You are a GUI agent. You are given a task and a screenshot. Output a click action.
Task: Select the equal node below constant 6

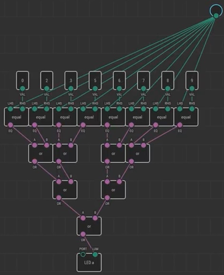113,117
